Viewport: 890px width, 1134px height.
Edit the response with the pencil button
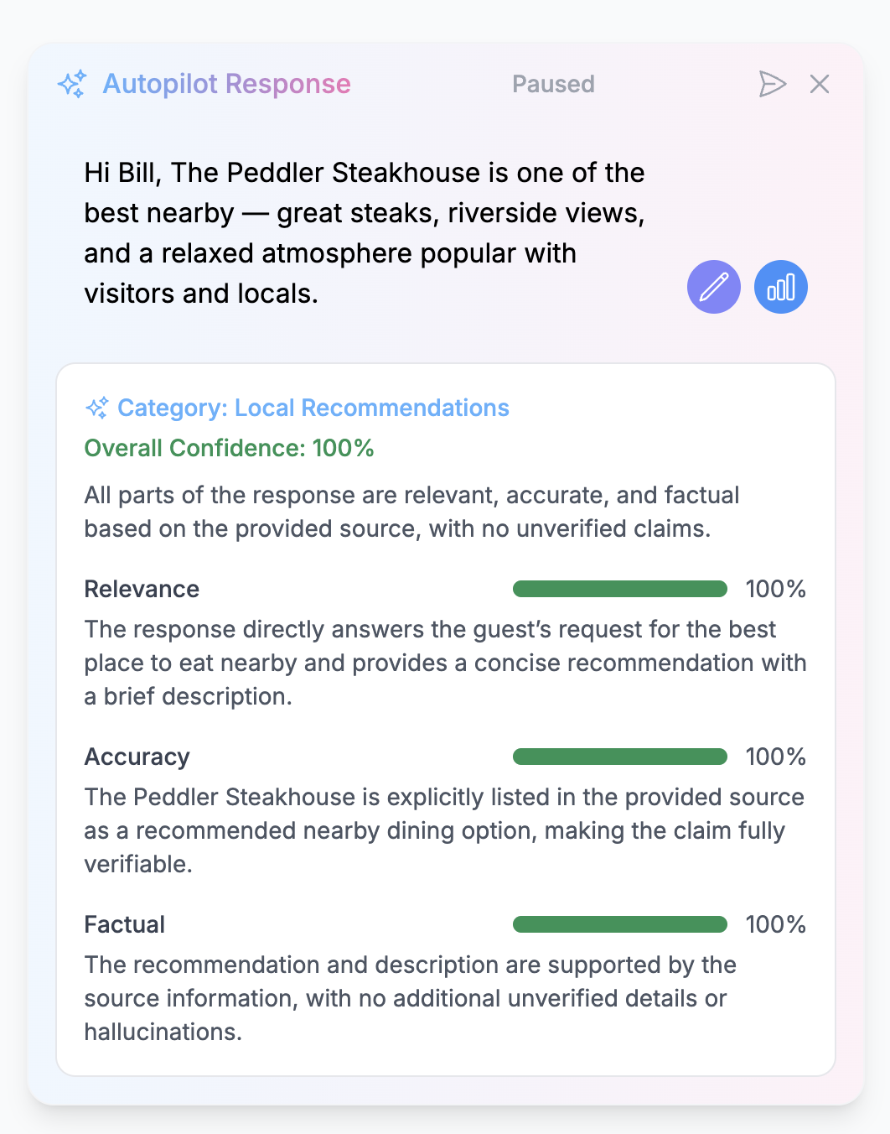coord(714,287)
